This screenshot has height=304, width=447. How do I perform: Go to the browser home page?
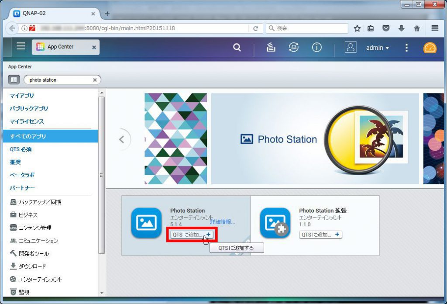coord(417,28)
